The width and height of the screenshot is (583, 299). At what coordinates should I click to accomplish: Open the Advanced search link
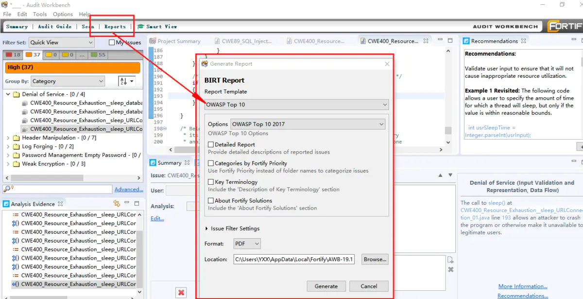pyautogui.click(x=129, y=190)
